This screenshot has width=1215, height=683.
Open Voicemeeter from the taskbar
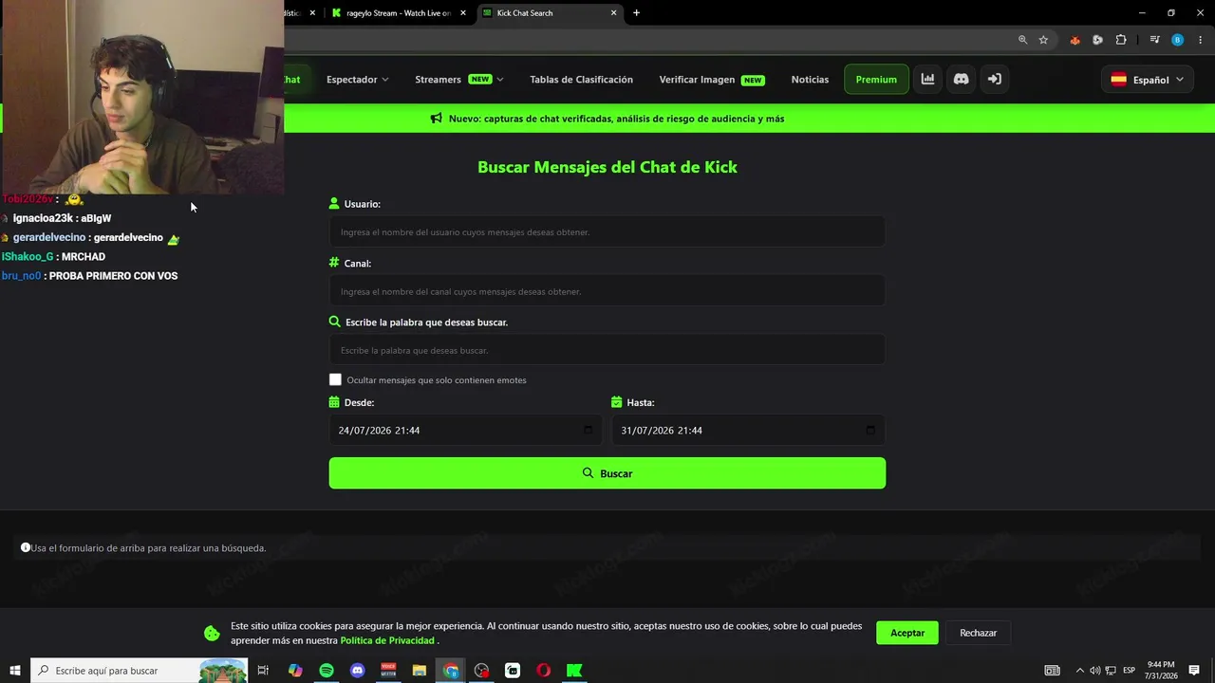(388, 671)
